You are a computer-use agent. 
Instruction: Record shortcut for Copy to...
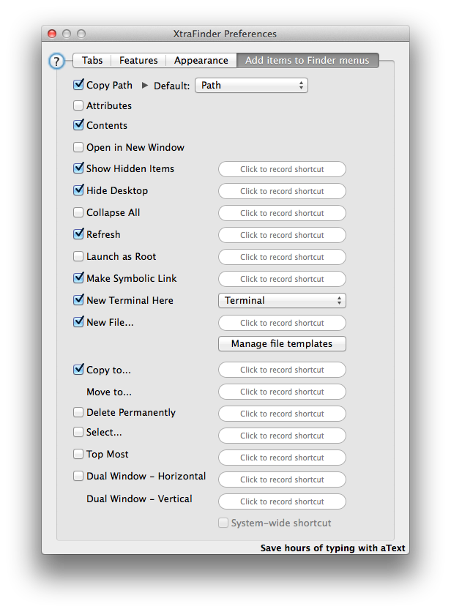(x=282, y=370)
